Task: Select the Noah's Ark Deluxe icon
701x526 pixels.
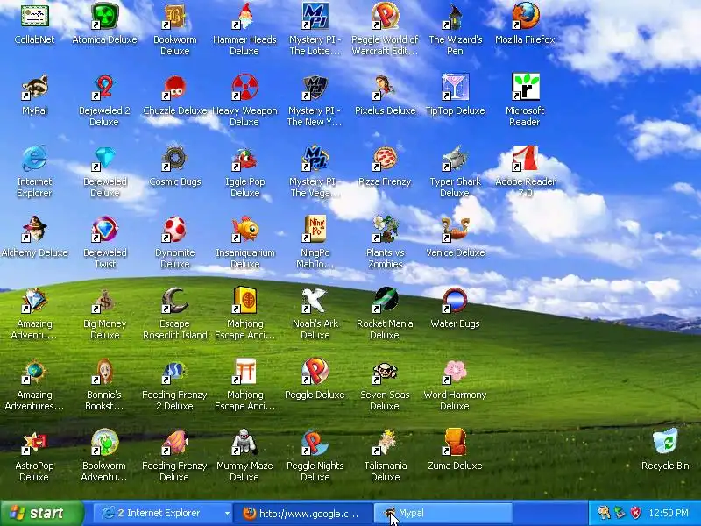Action: [x=315, y=301]
